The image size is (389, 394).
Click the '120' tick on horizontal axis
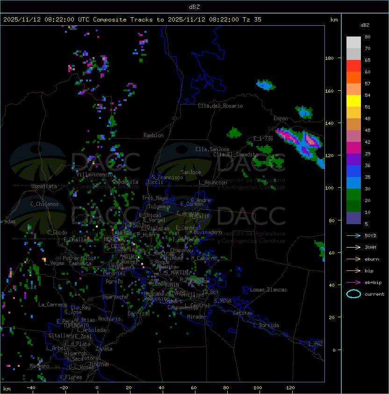click(x=290, y=388)
